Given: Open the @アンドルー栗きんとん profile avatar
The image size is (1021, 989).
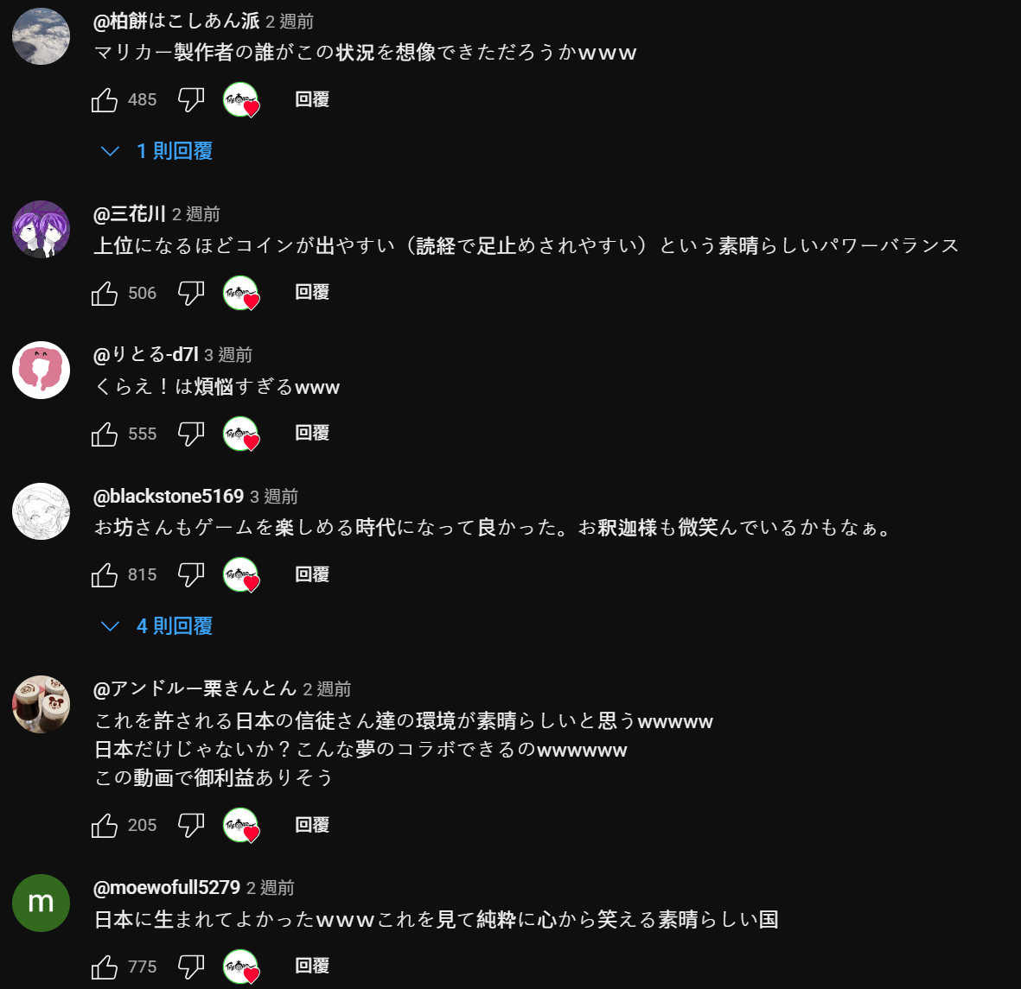Looking at the screenshot, I should click(x=41, y=705).
